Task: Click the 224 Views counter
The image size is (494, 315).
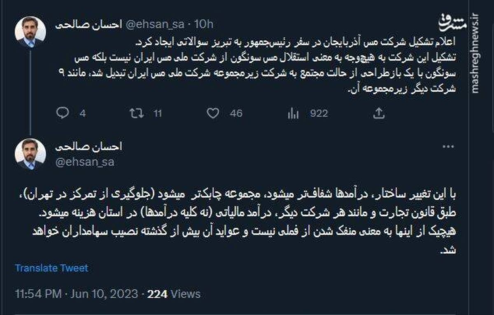Action: [174, 294]
